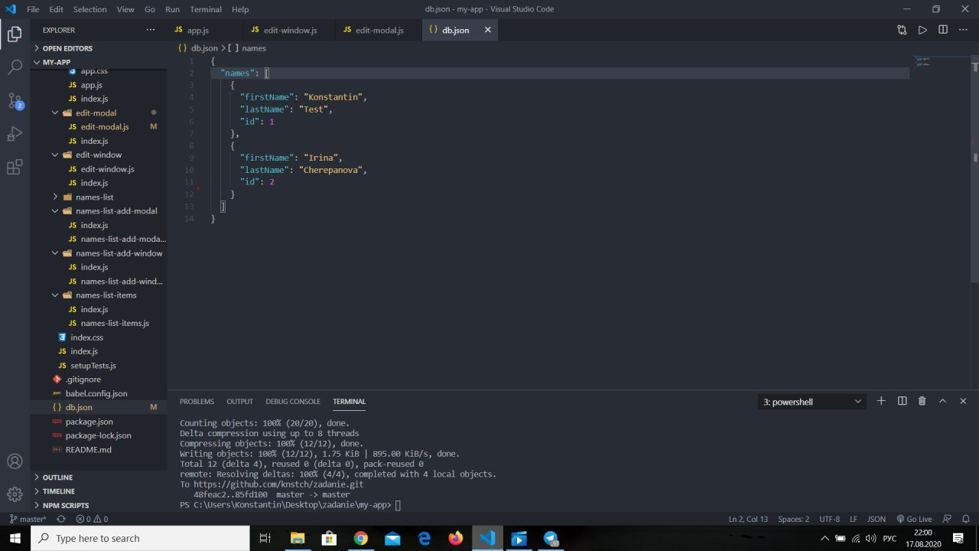
Task: Open the Extensions view
Action: click(15, 168)
